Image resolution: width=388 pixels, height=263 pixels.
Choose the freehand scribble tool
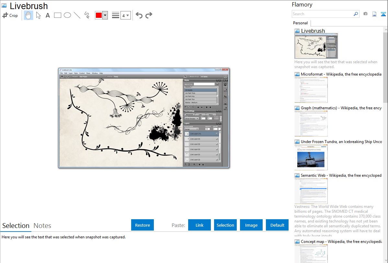pyautogui.click(x=87, y=15)
